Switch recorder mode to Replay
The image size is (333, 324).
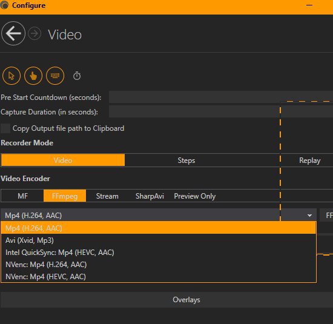click(x=309, y=160)
